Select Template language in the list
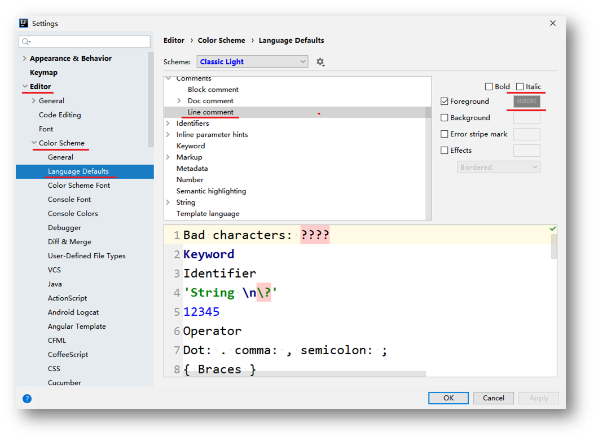The width and height of the screenshot is (598, 441). coord(208,214)
